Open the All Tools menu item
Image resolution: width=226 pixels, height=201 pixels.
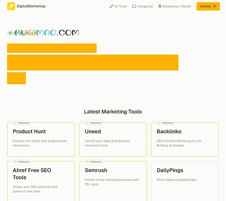point(118,6)
